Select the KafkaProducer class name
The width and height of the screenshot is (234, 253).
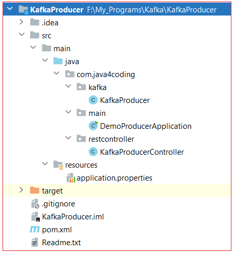(x=125, y=100)
